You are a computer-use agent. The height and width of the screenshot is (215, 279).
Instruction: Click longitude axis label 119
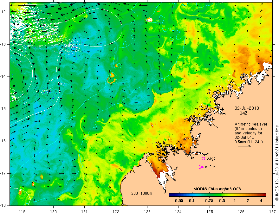[x=22, y=212]
